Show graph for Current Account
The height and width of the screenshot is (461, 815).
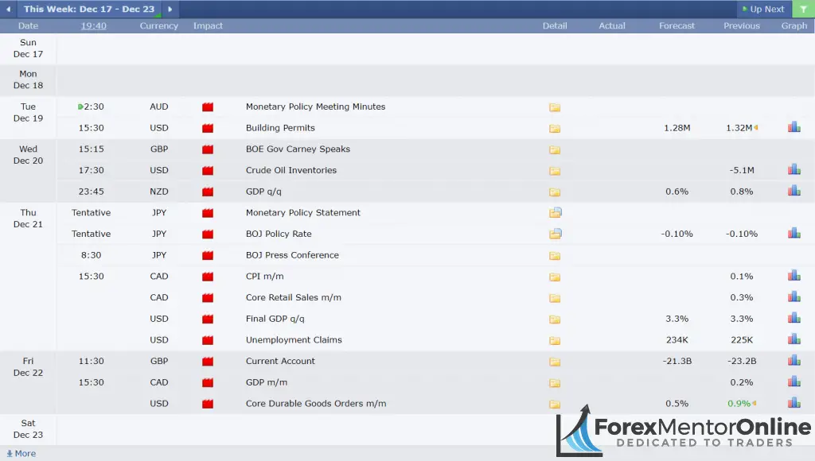(x=794, y=360)
